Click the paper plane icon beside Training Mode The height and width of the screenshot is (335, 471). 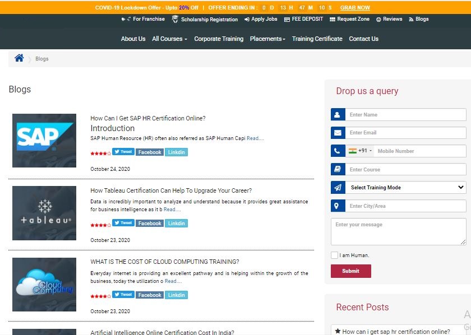[x=338, y=188]
